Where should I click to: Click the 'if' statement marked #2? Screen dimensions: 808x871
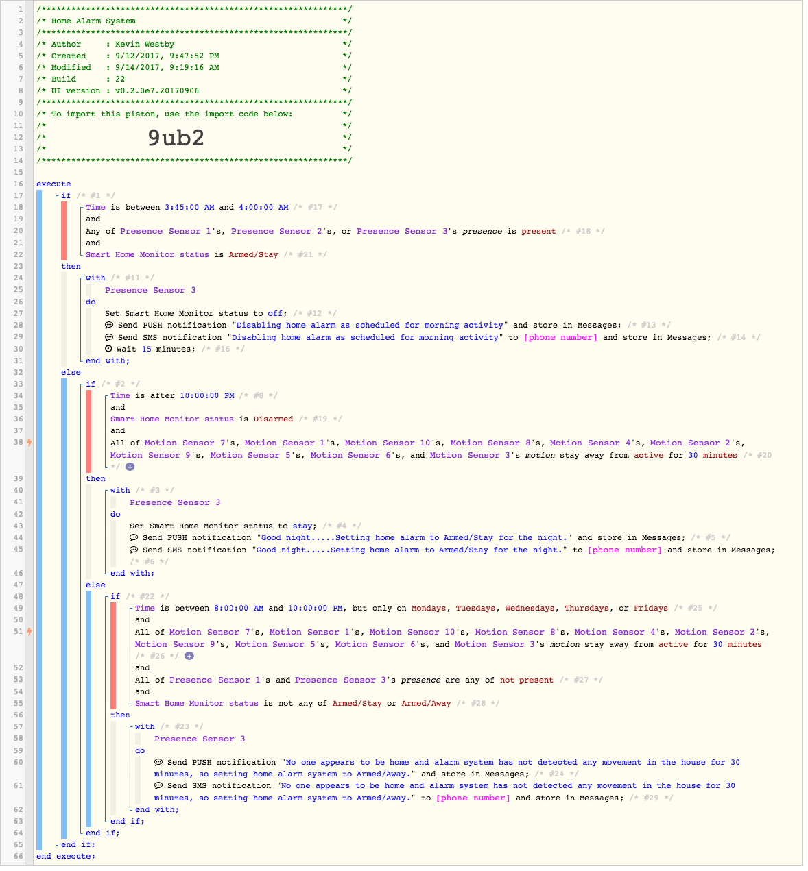[x=91, y=384]
